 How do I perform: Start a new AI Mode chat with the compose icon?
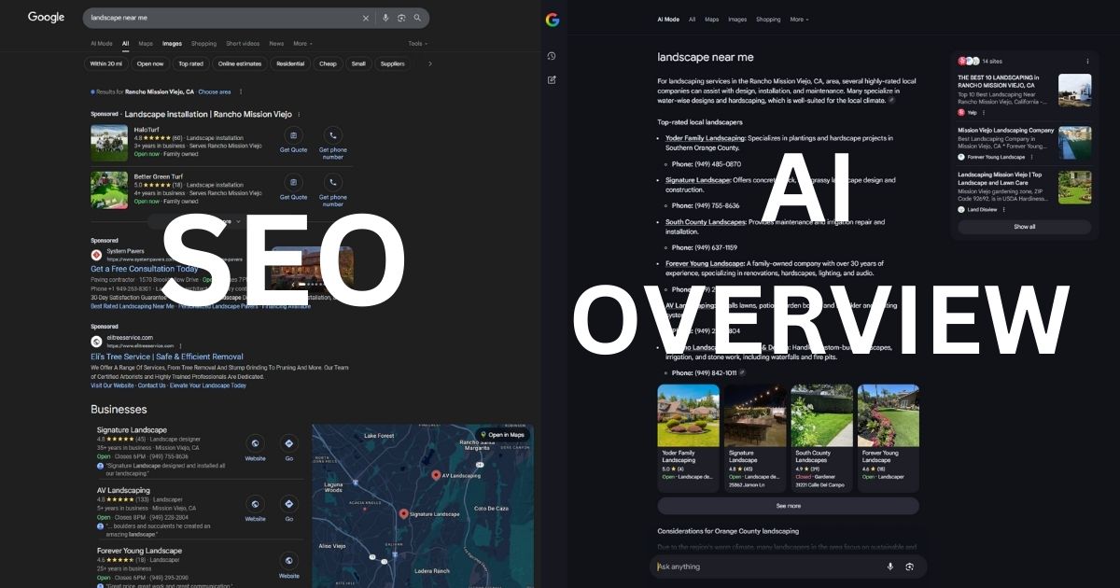pos(552,79)
